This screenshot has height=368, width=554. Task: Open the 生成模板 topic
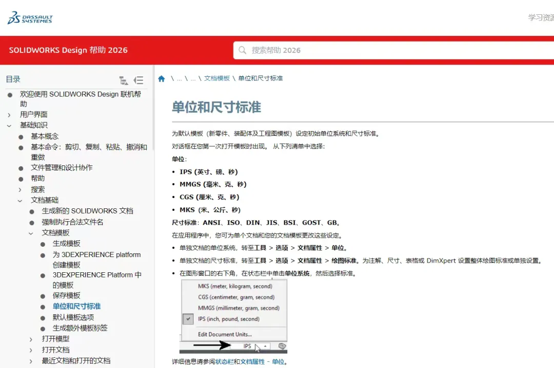pyautogui.click(x=66, y=244)
